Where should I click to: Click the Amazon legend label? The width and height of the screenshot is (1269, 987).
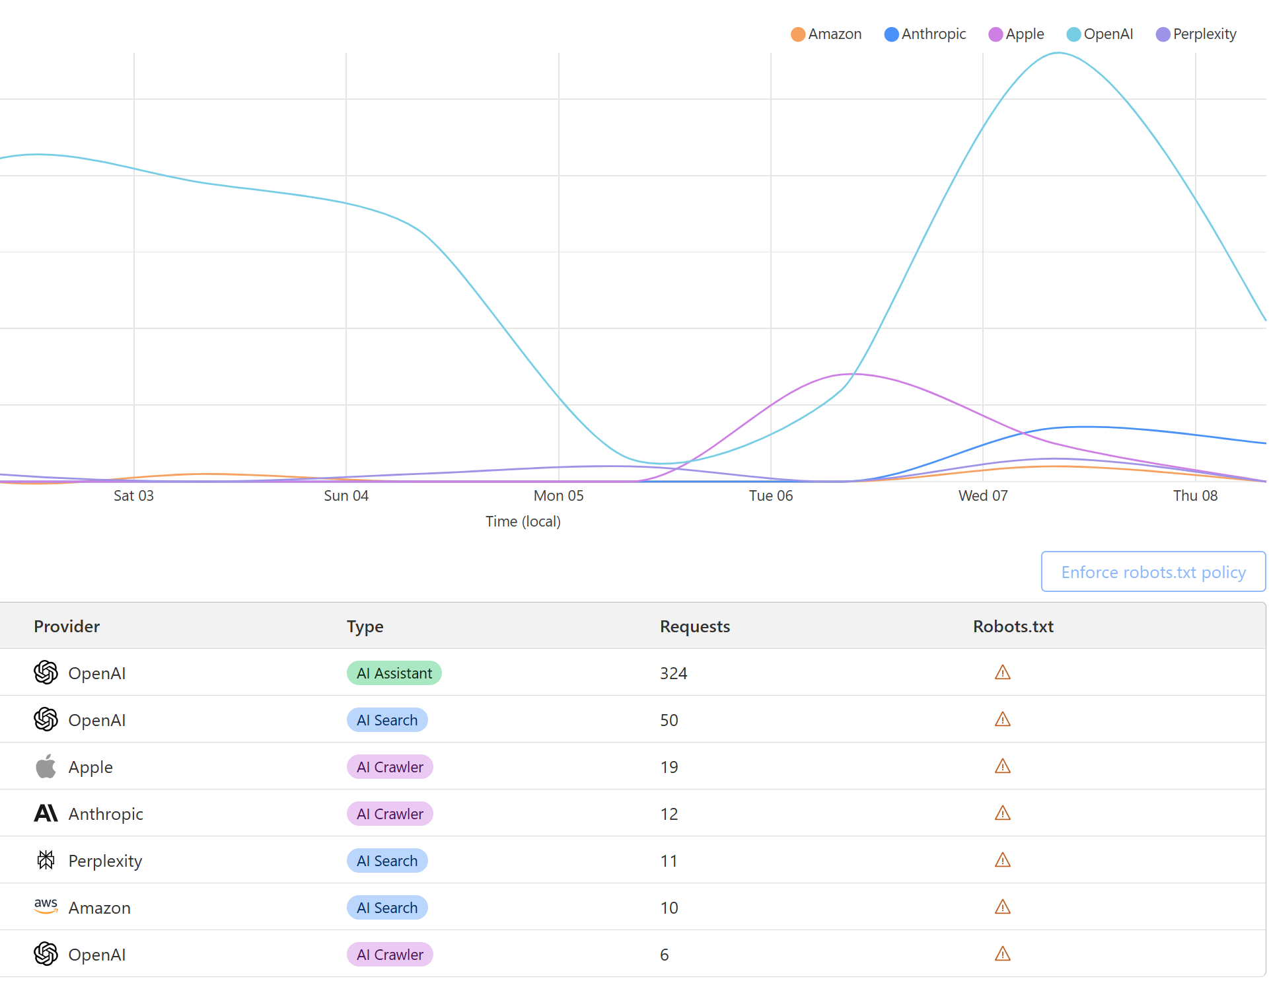835,34
